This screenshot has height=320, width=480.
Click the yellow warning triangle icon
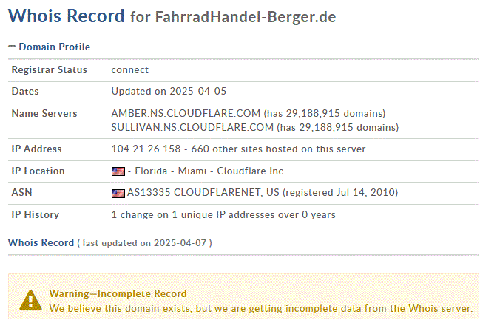30,300
